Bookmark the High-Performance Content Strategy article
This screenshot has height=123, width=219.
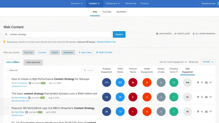pos(198,83)
